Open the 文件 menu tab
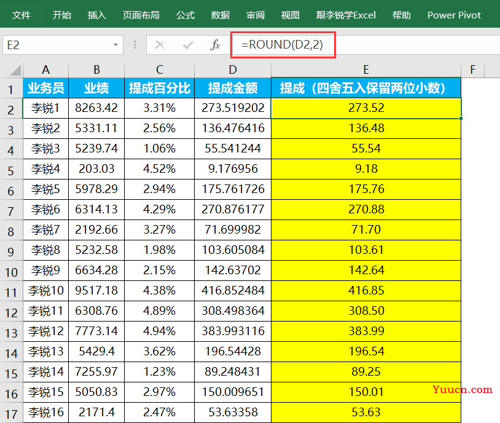Screen dimensions: 500x423 [x=21, y=15]
